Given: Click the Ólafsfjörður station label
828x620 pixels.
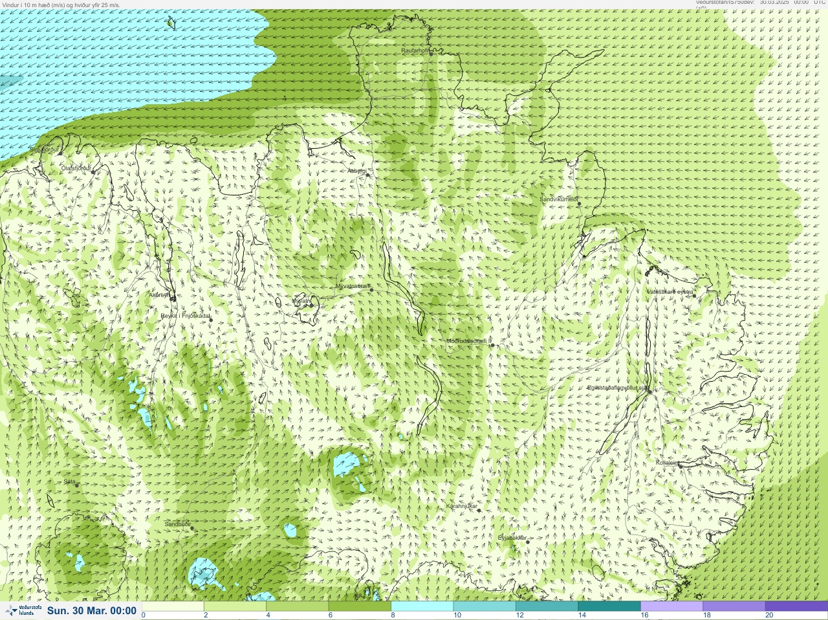Looking at the screenshot, I should 76,168.
